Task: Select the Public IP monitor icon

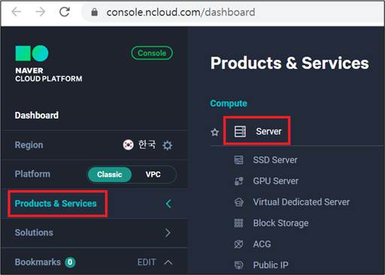Action: (238, 265)
